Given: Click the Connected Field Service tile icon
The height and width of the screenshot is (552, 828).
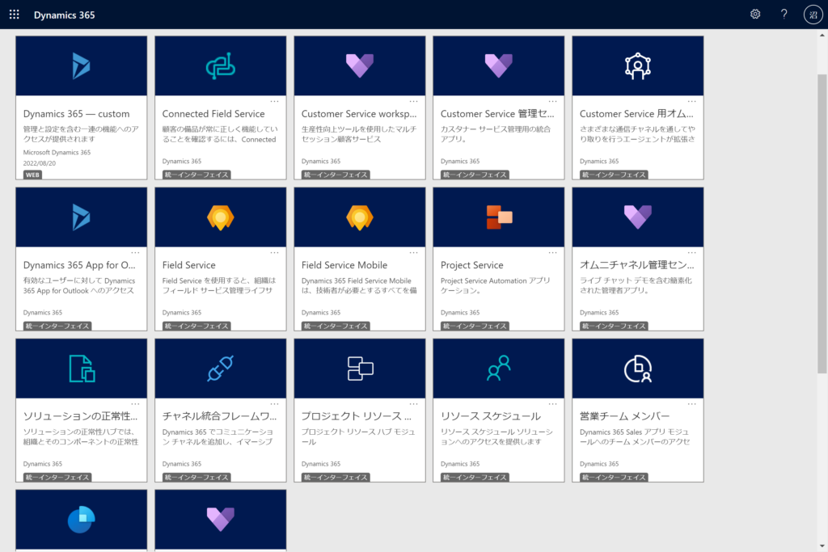Looking at the screenshot, I should click(220, 66).
